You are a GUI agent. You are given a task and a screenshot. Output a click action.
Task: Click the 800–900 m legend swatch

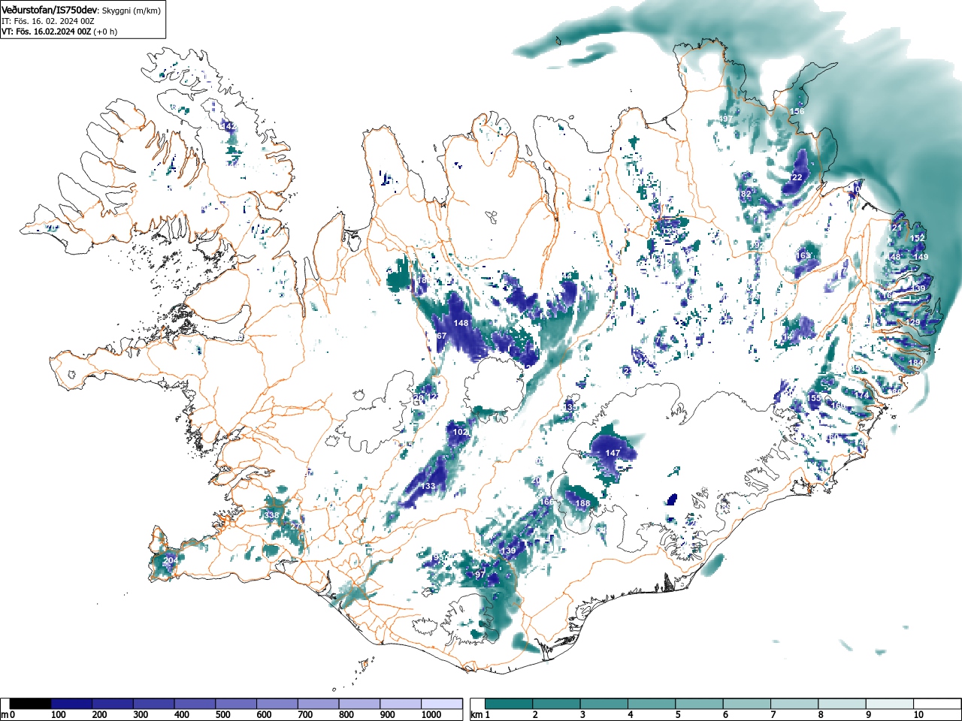tap(359, 704)
